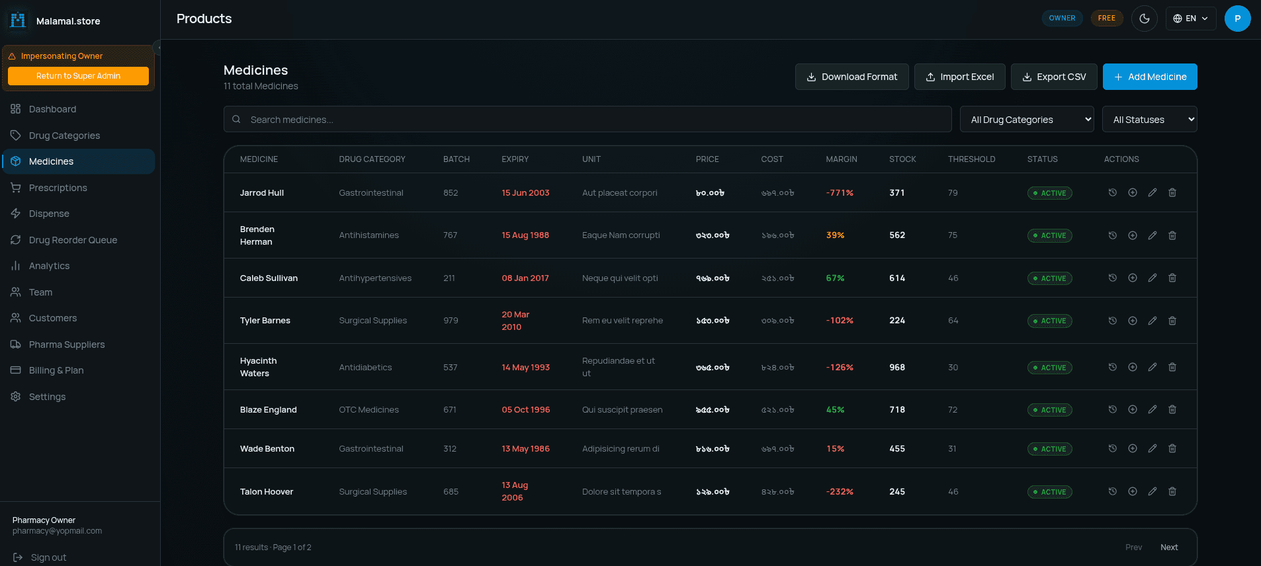
Task: Go to Dashboard in sidebar
Action: tap(78, 109)
